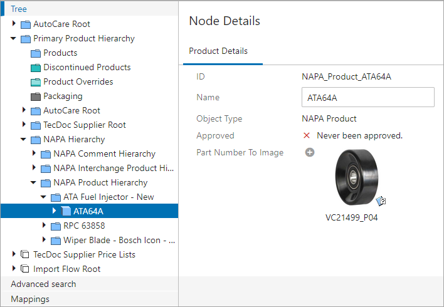Collapse the NAPA Product Hierarchy node
Image resolution: width=444 pixels, height=307 pixels.
(x=33, y=182)
